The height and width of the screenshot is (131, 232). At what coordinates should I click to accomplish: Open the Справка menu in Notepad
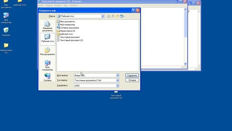coord(73,5)
